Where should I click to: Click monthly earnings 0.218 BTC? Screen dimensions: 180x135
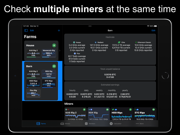(112, 94)
